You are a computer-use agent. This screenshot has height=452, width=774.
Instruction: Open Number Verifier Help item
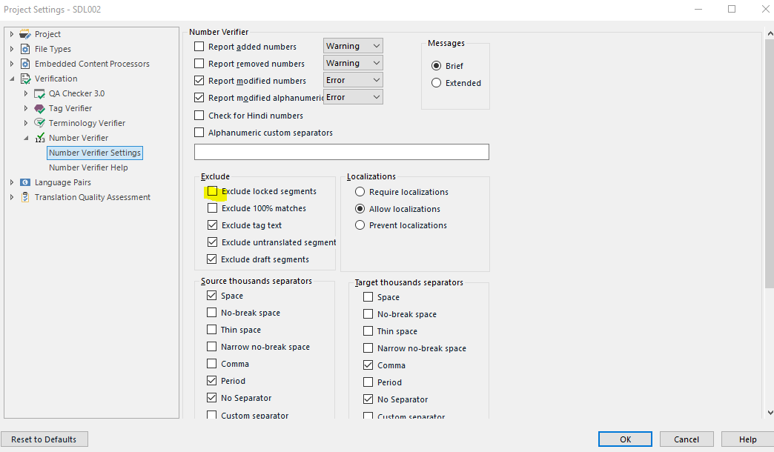pos(88,167)
